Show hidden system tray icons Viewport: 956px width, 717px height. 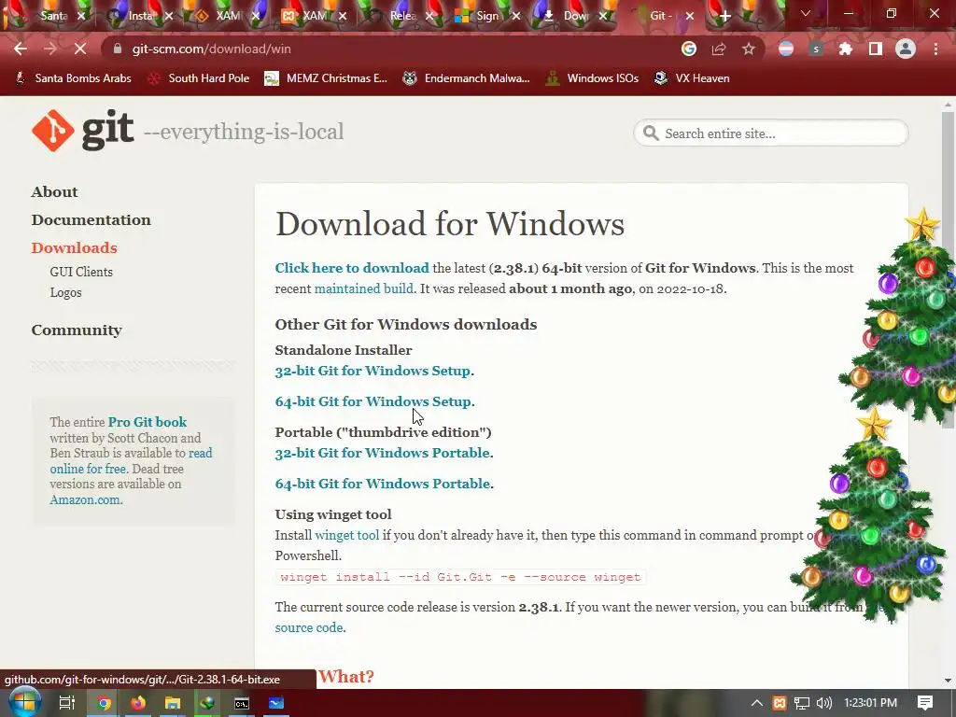(756, 703)
